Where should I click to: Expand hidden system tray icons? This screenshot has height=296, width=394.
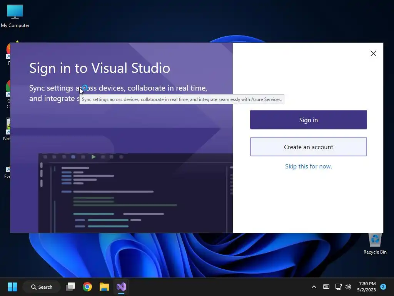[314, 287]
